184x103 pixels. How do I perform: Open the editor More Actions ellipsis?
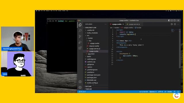click(178, 24)
